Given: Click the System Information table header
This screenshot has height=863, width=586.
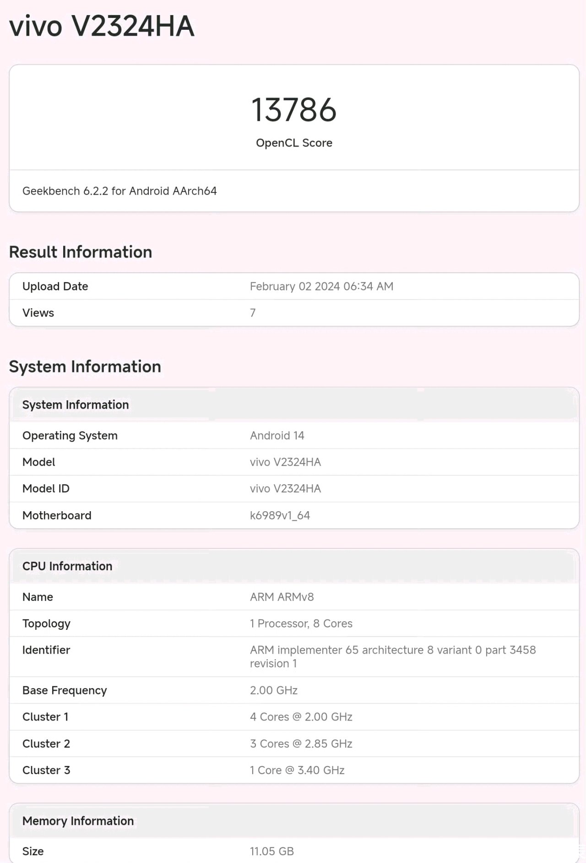Looking at the screenshot, I should tap(76, 405).
